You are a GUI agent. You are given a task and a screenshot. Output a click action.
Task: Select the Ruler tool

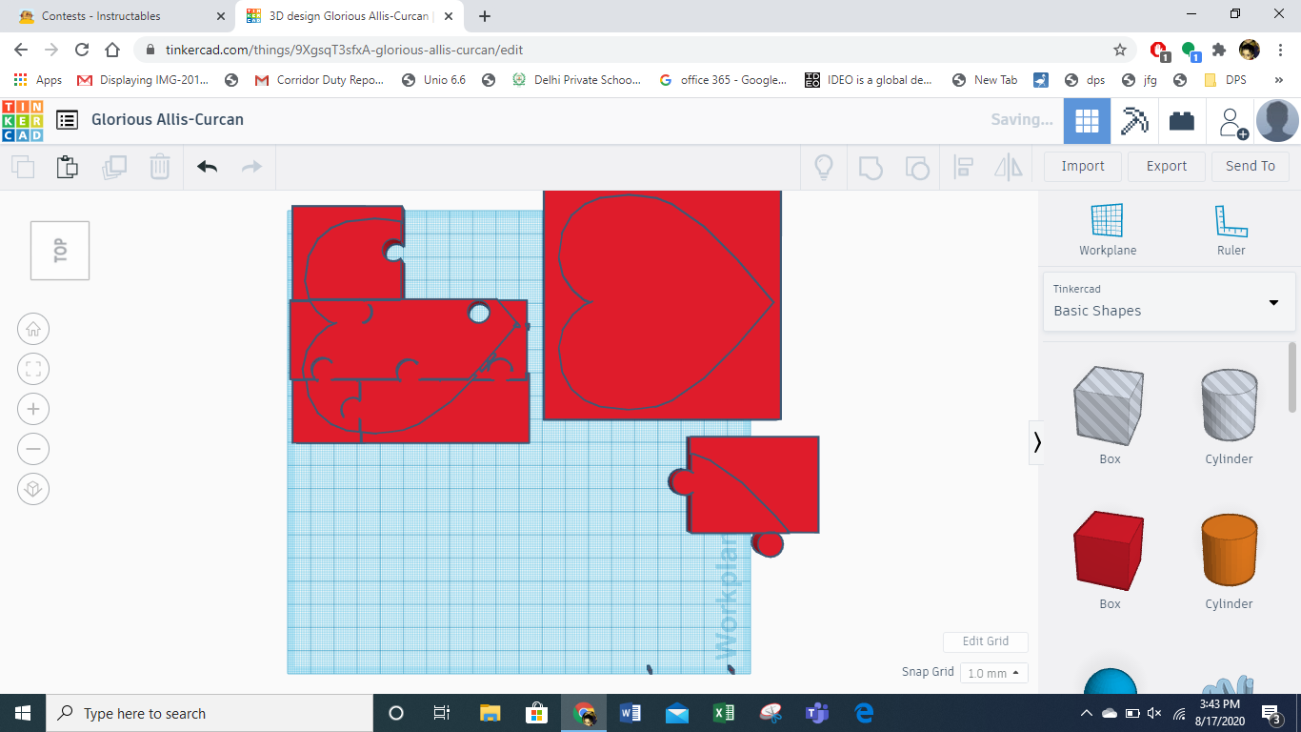[1231, 229]
